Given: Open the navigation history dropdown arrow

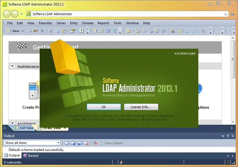Looking at the screenshot, I should pos(21,14).
